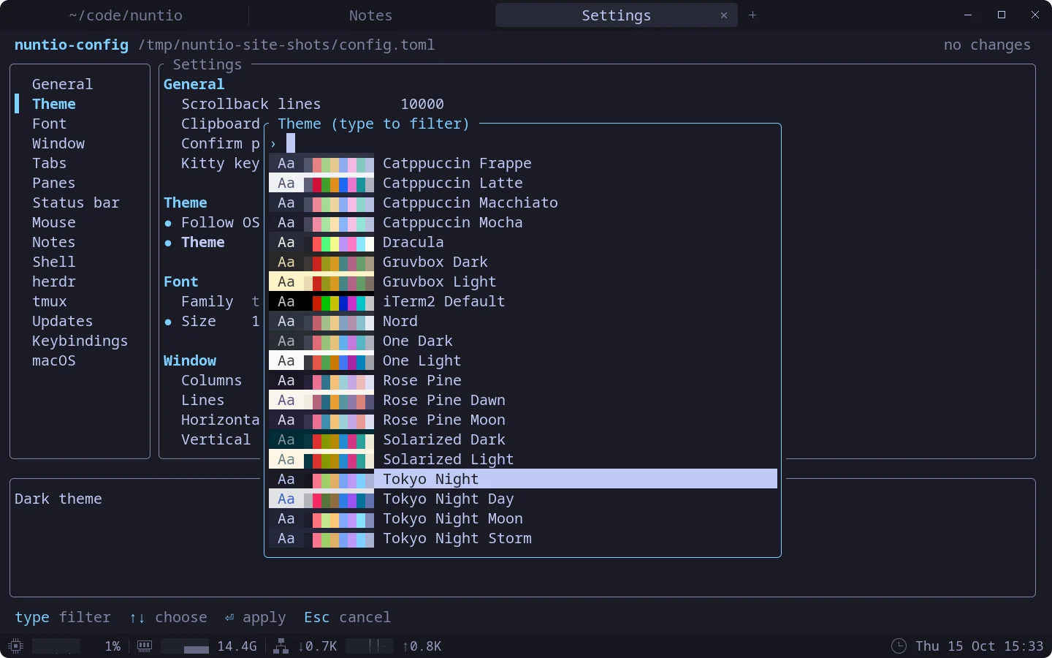
Task: Open Mouse in the settings sidebar
Action: [x=53, y=222]
